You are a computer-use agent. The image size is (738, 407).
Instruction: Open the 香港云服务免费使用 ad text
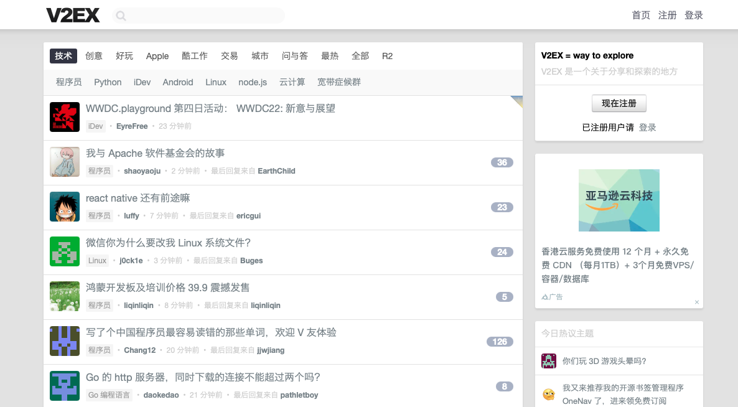617,265
